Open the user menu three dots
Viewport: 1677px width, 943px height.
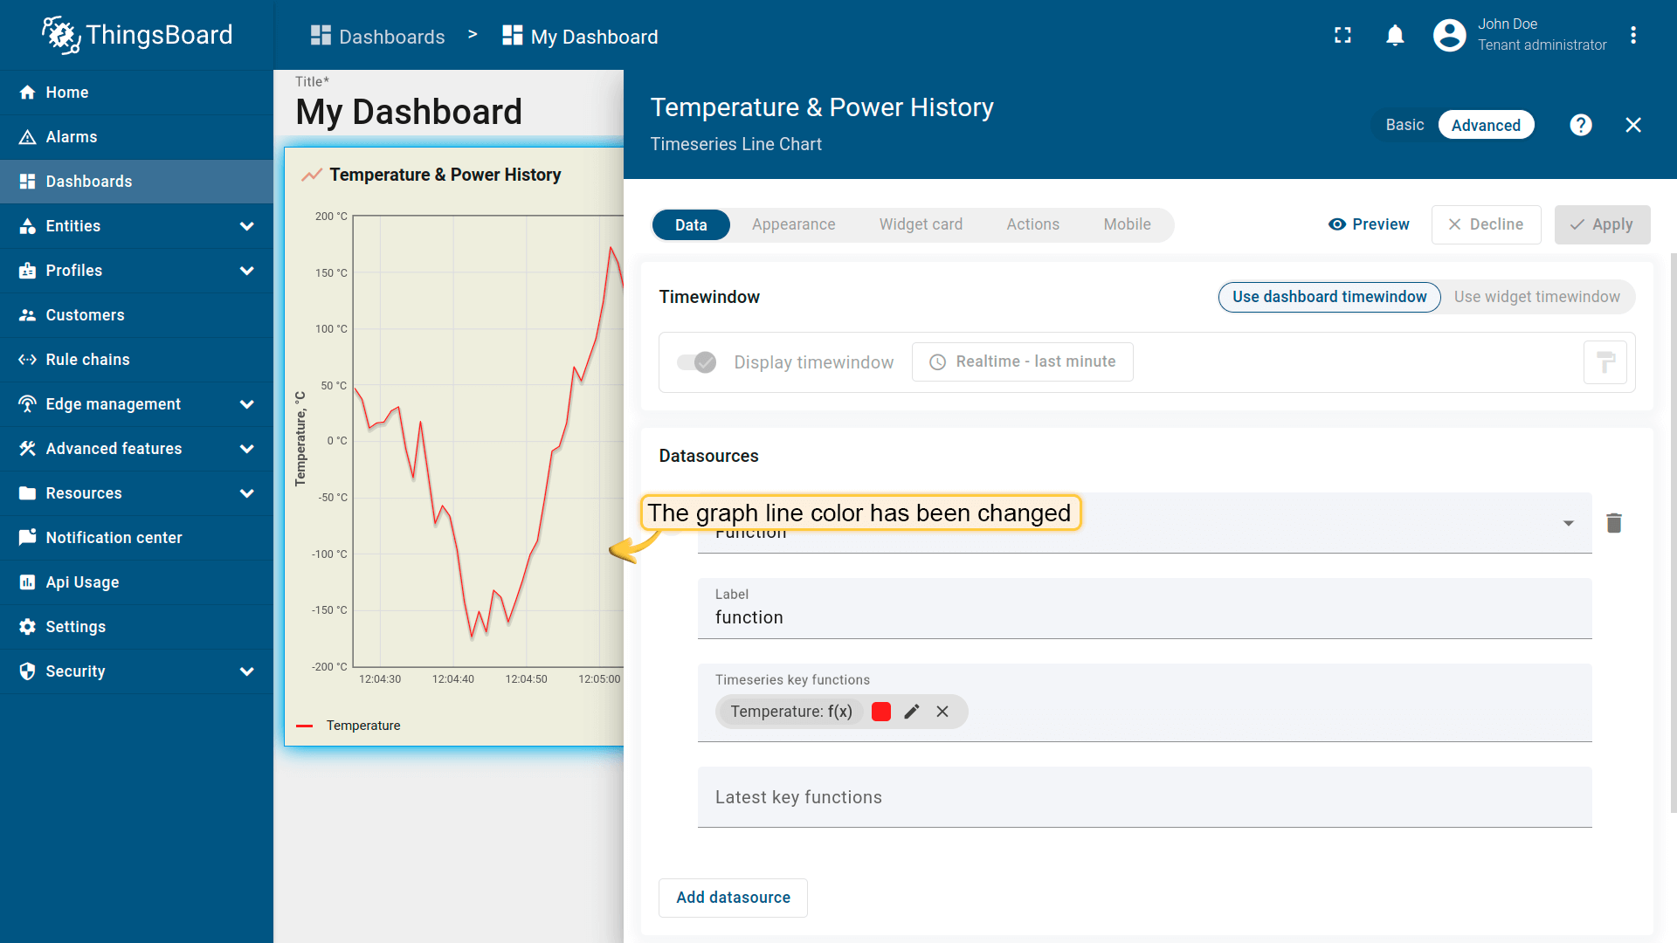1632,35
